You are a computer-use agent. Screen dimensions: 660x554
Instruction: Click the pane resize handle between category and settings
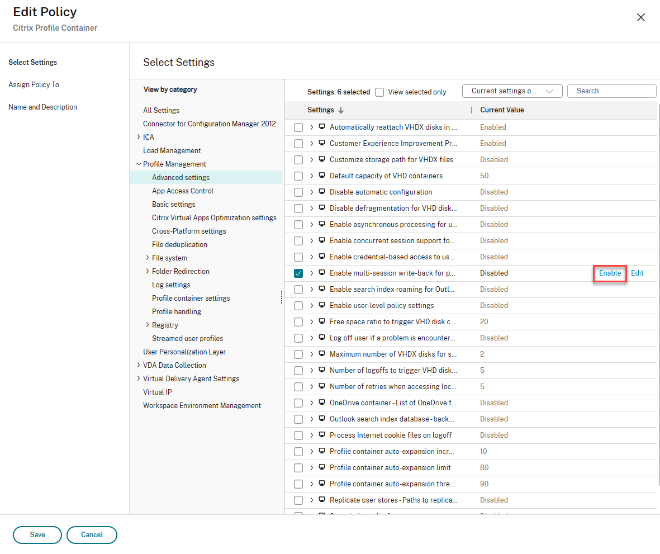[282, 298]
